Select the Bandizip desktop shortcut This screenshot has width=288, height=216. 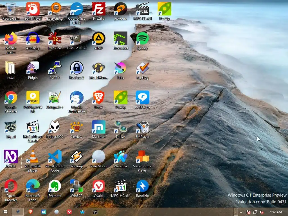point(143,189)
